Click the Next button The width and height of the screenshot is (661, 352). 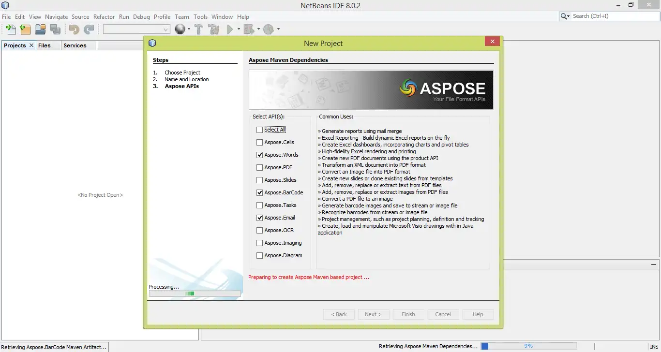373,314
